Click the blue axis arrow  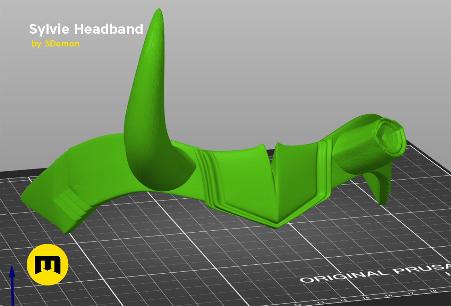coord(12,286)
